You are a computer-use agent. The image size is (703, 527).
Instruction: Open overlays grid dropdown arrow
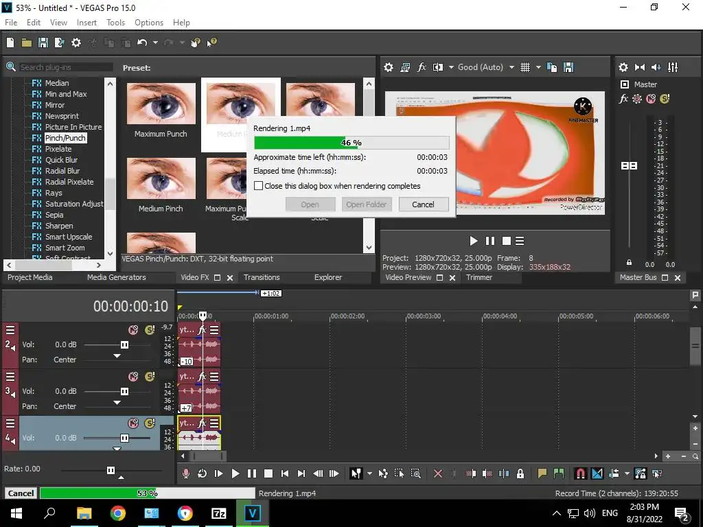point(538,67)
